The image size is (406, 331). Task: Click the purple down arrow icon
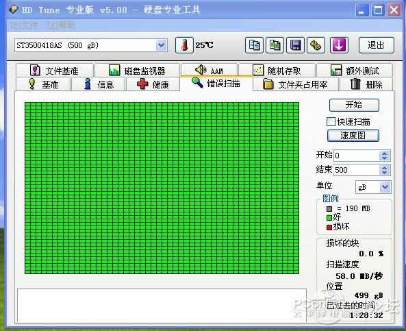click(x=339, y=45)
